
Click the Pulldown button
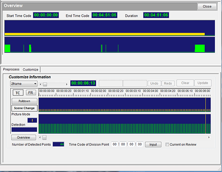[24, 101]
